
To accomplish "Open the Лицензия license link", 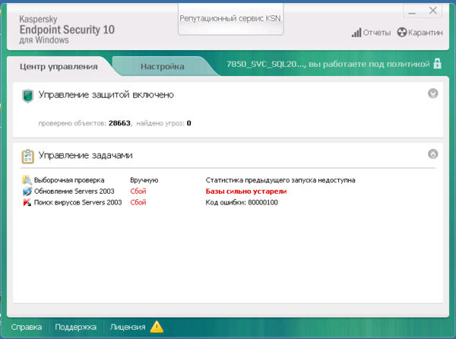I will 128,327.
